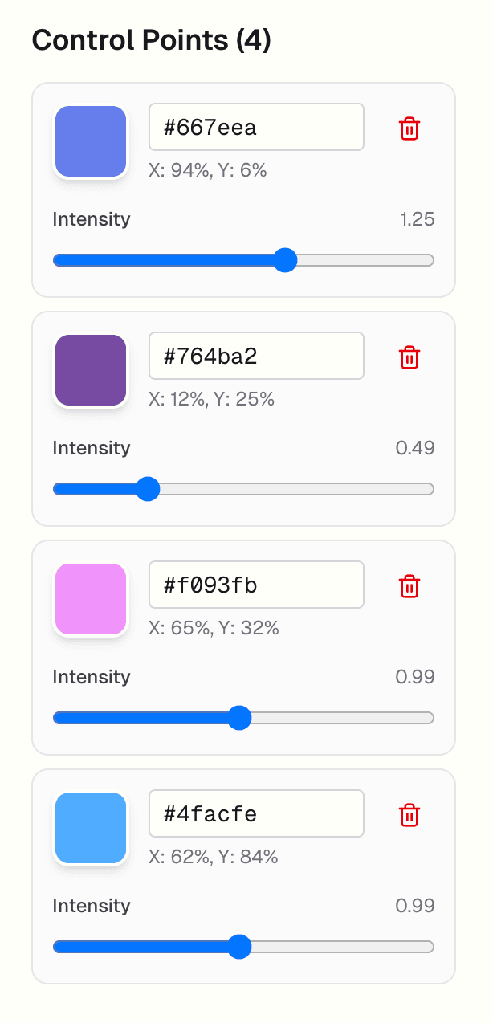Click the blue filled track of the #4facfe slider
The width and height of the screenshot is (493, 1023).
coord(140,947)
